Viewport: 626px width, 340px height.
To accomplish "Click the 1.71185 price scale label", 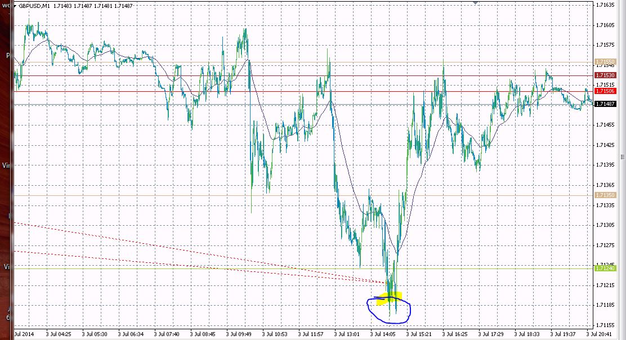I will point(605,305).
